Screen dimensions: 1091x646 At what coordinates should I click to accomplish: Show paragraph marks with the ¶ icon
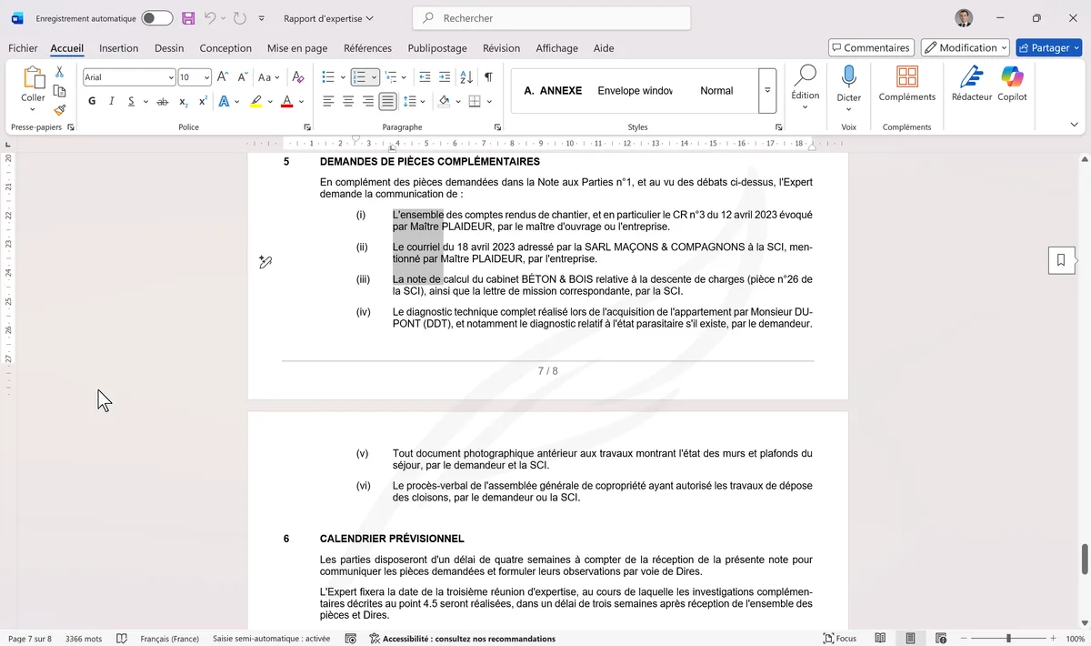point(488,77)
